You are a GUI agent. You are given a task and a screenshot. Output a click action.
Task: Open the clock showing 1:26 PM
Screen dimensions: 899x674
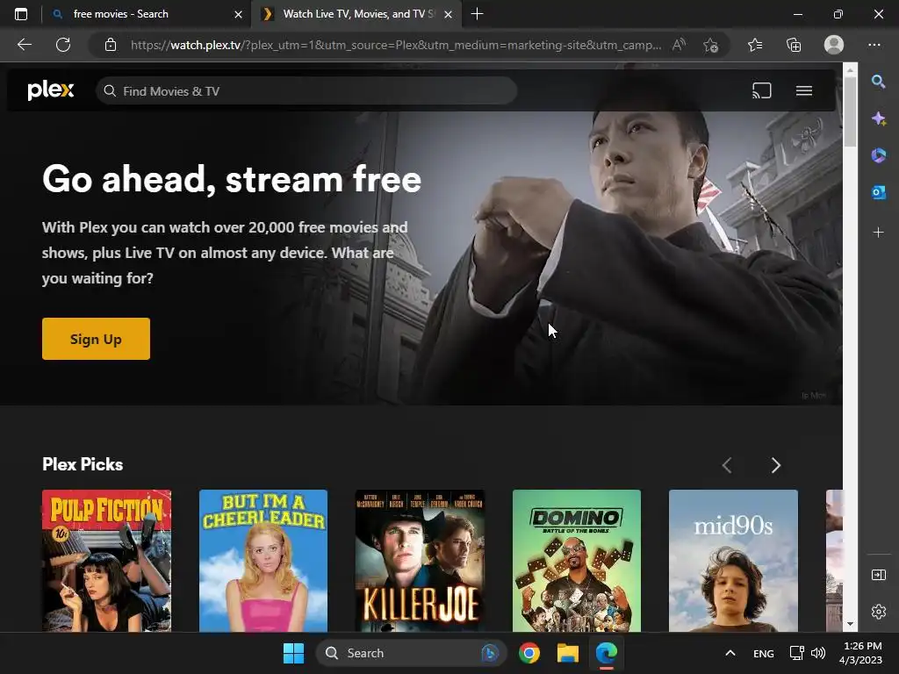tap(860, 653)
